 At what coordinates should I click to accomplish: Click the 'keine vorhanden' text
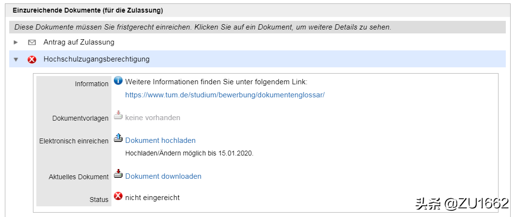click(x=153, y=118)
